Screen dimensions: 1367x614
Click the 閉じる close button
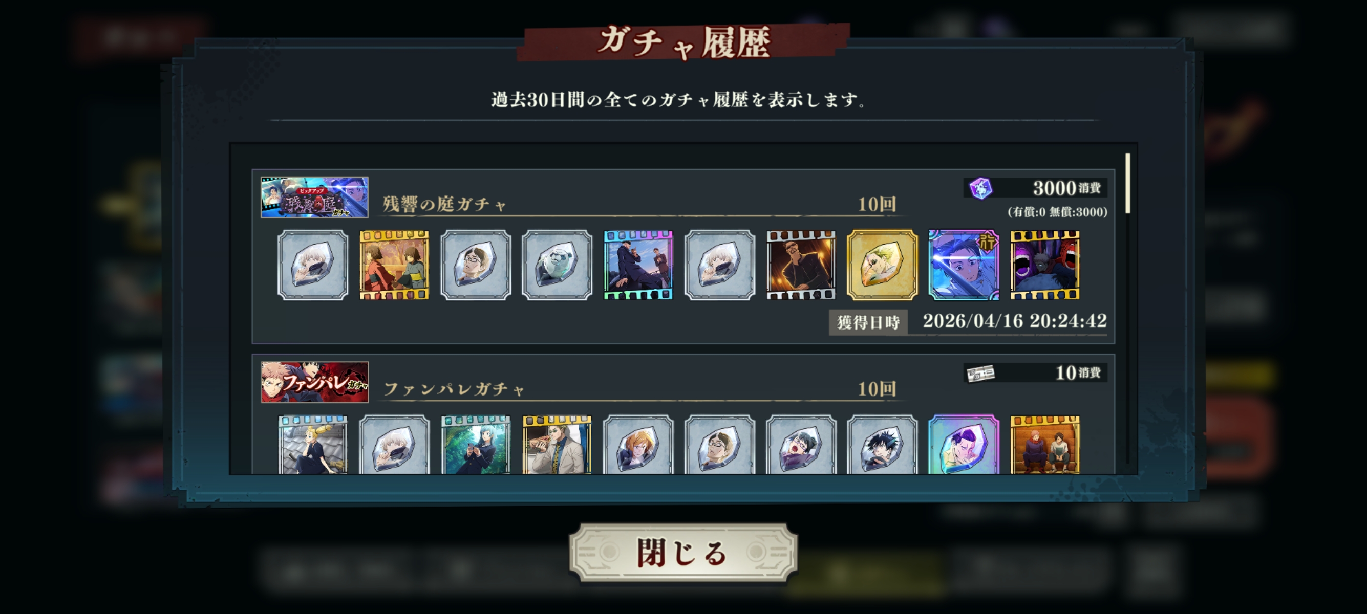tap(683, 554)
